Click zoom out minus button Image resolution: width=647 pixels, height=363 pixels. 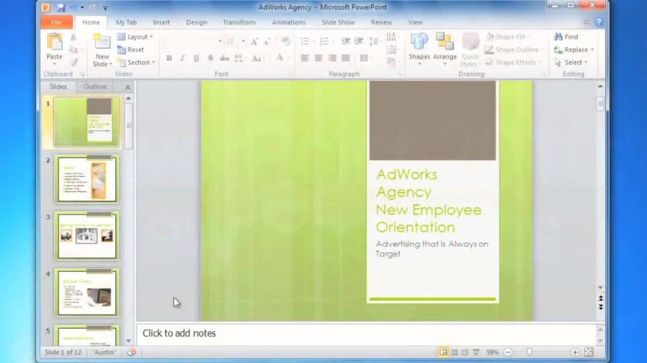coord(508,352)
